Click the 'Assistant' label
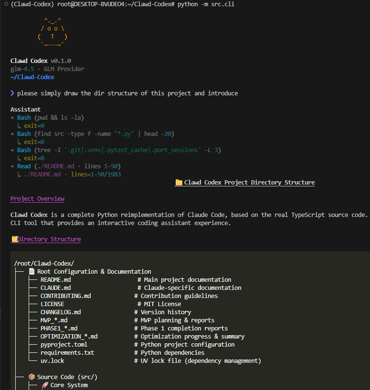 point(25,109)
